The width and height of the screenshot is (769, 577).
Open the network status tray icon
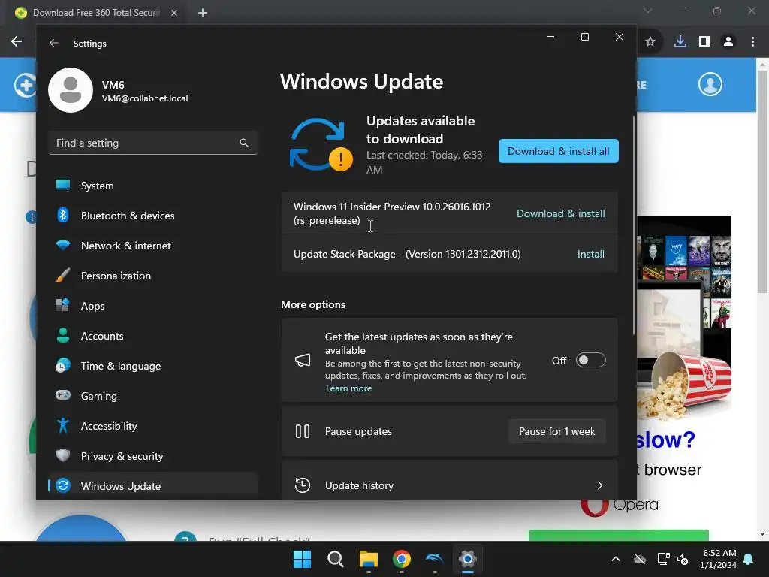(x=663, y=559)
